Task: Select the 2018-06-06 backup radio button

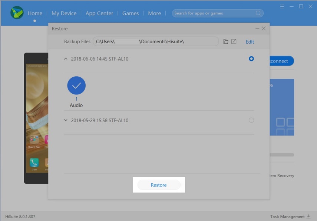Action: point(251,58)
